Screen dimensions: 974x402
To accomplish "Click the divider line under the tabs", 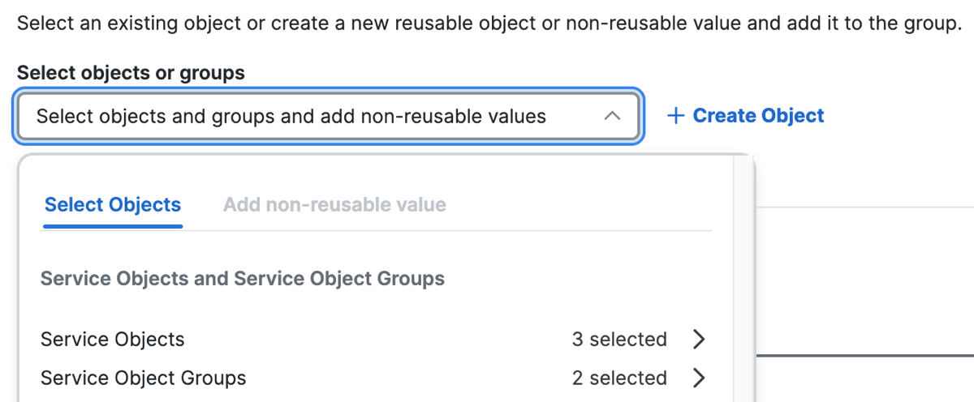I will pyautogui.click(x=376, y=231).
